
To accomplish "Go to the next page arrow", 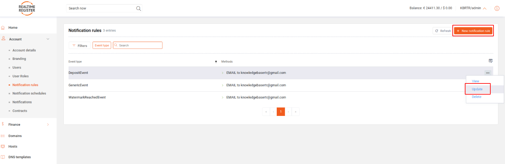I will 288,112.
